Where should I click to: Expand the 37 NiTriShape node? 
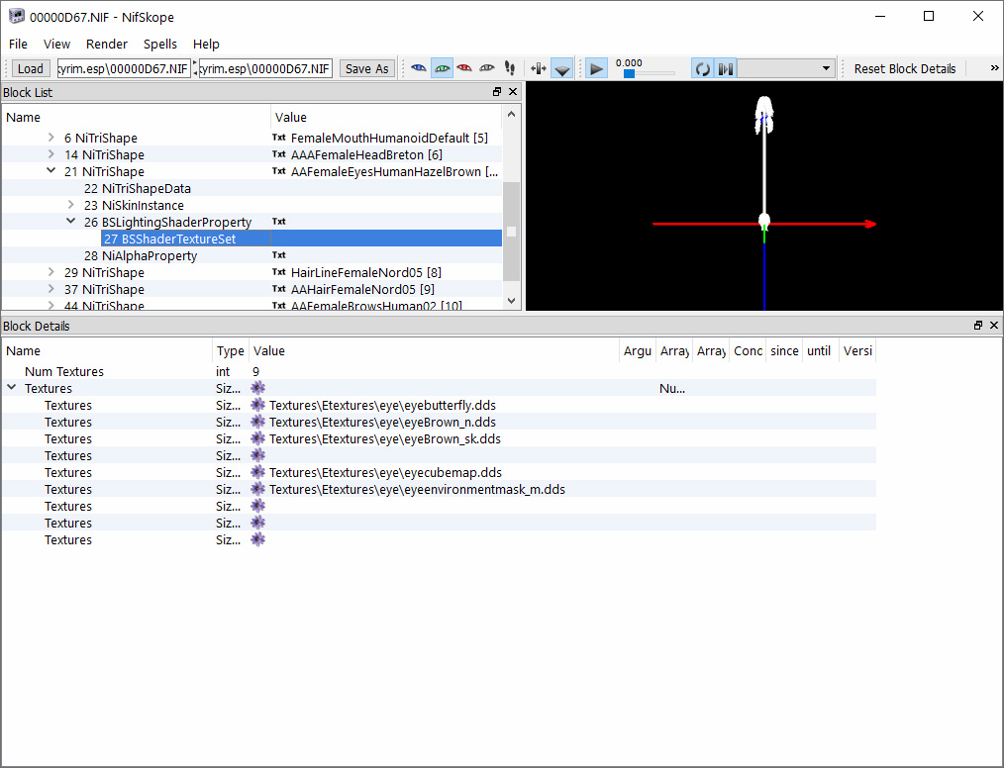click(x=51, y=288)
